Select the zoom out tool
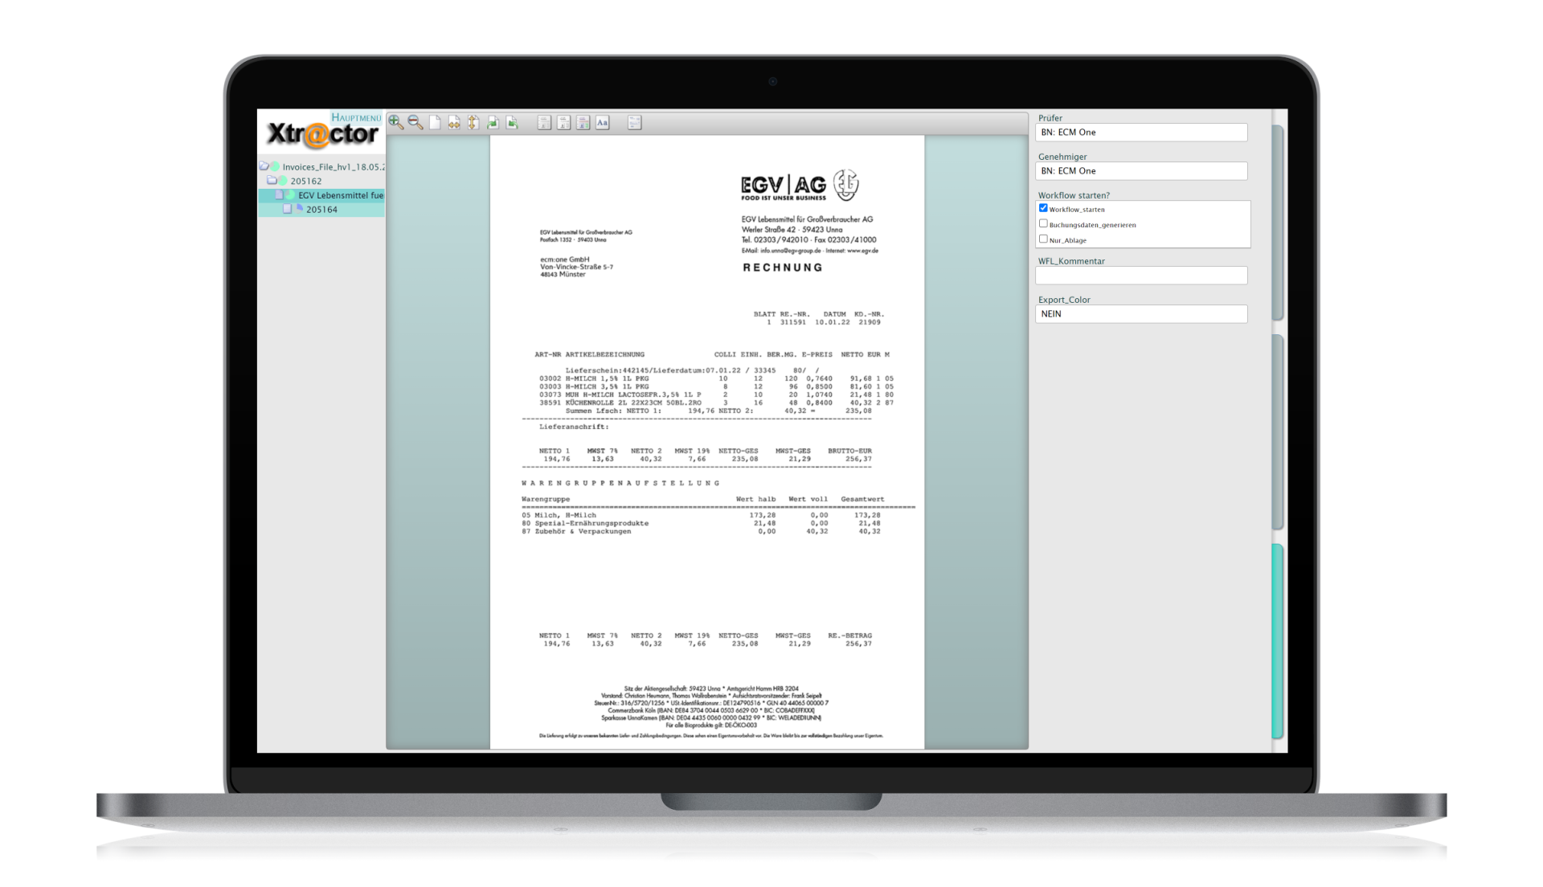 click(x=414, y=122)
